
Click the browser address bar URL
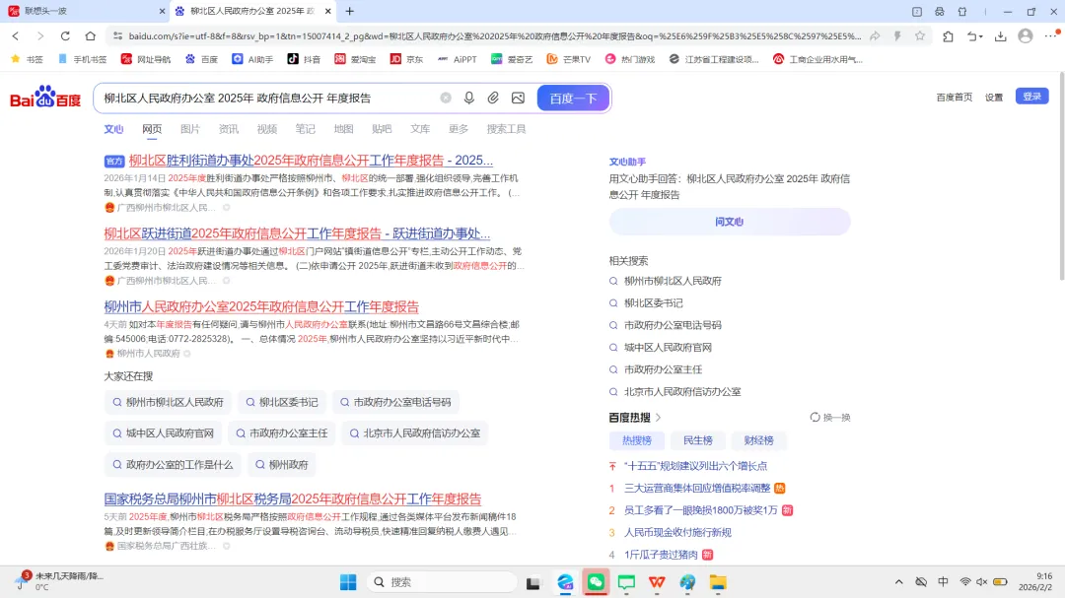494,36
